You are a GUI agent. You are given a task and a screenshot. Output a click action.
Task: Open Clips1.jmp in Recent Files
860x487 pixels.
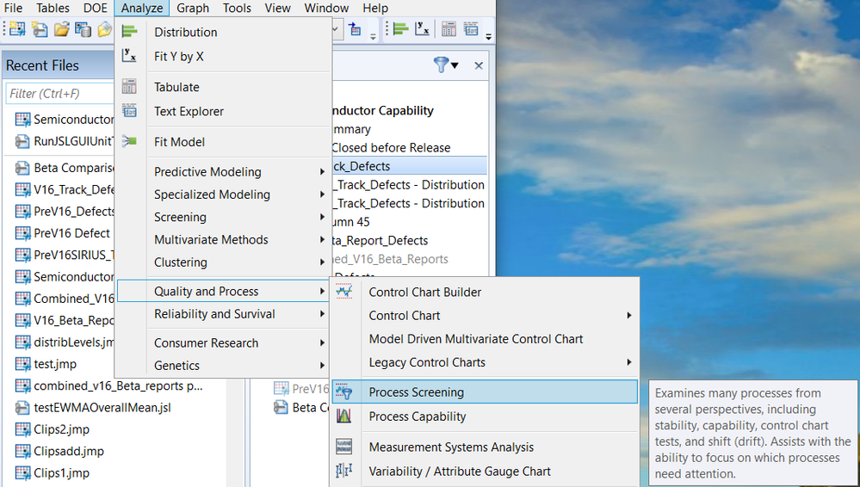(61, 473)
